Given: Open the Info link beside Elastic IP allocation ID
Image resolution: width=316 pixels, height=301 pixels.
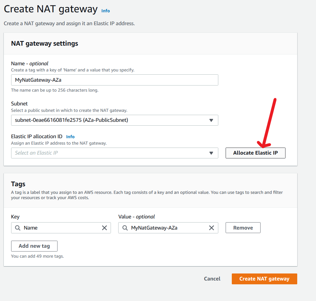Looking at the screenshot, I should click(x=70, y=137).
